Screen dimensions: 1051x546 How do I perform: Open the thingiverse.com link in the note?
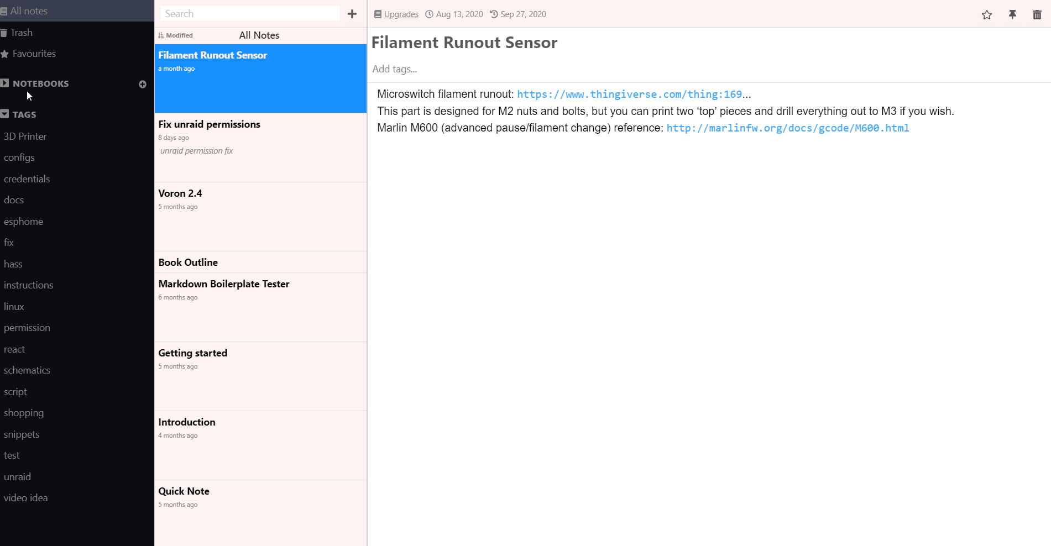point(629,95)
